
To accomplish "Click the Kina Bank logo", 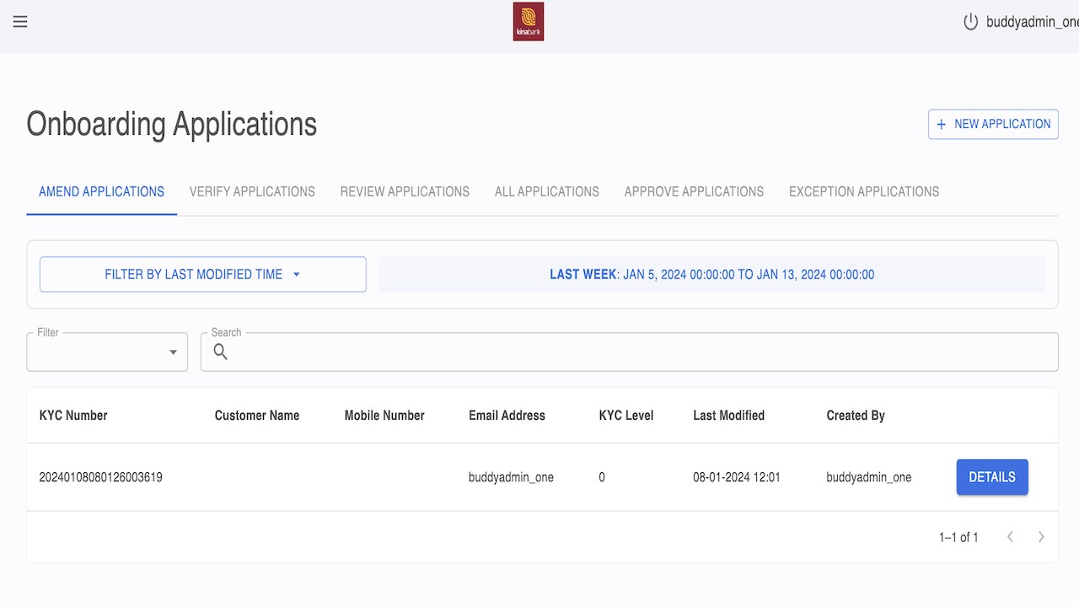I will point(529,22).
